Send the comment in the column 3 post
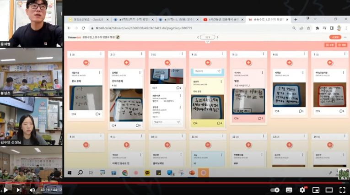Viewport: 350px width, 195px height. (178, 122)
